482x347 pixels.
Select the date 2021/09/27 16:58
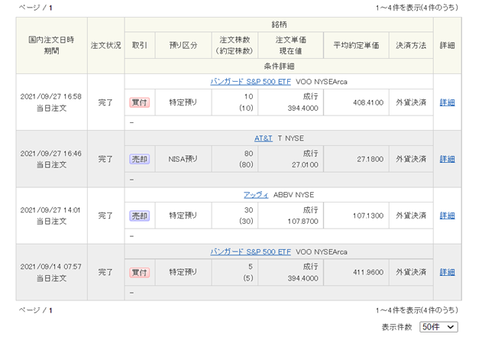tap(50, 96)
